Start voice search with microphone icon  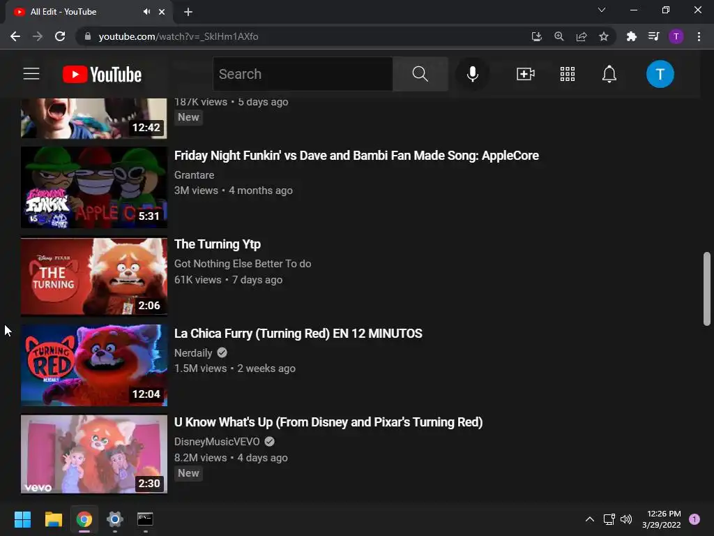tap(473, 74)
